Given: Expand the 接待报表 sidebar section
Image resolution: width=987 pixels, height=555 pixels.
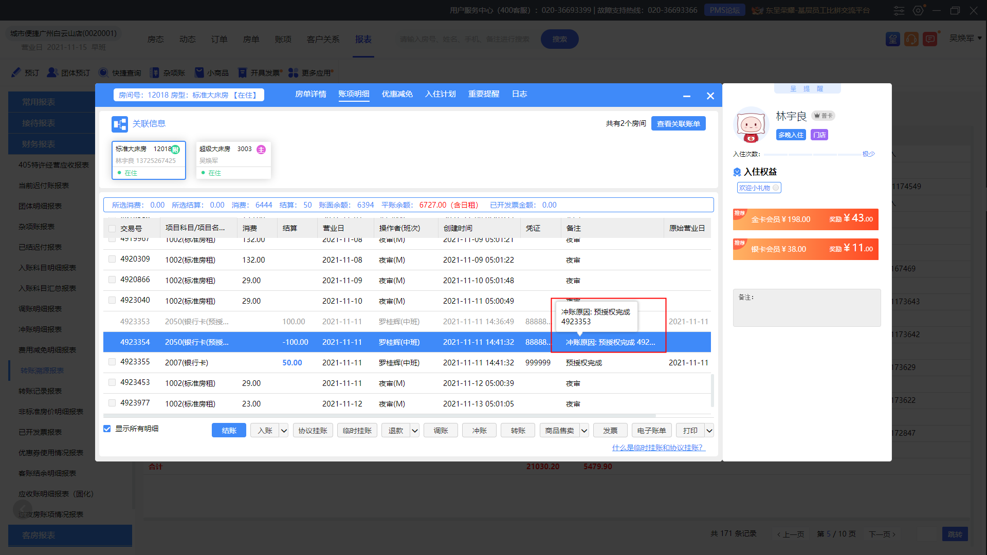Looking at the screenshot, I should pyautogui.click(x=51, y=123).
